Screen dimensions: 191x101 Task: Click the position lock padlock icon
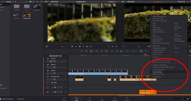[121, 51]
